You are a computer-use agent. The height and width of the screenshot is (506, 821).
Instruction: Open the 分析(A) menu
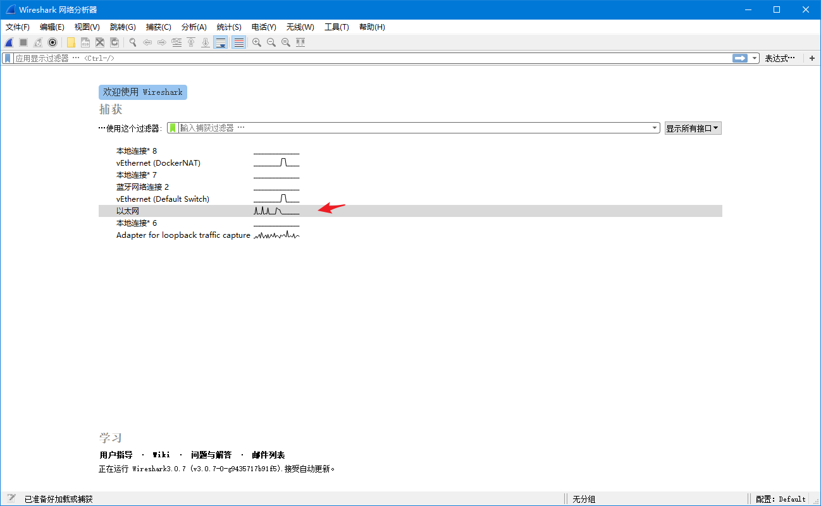pyautogui.click(x=194, y=27)
